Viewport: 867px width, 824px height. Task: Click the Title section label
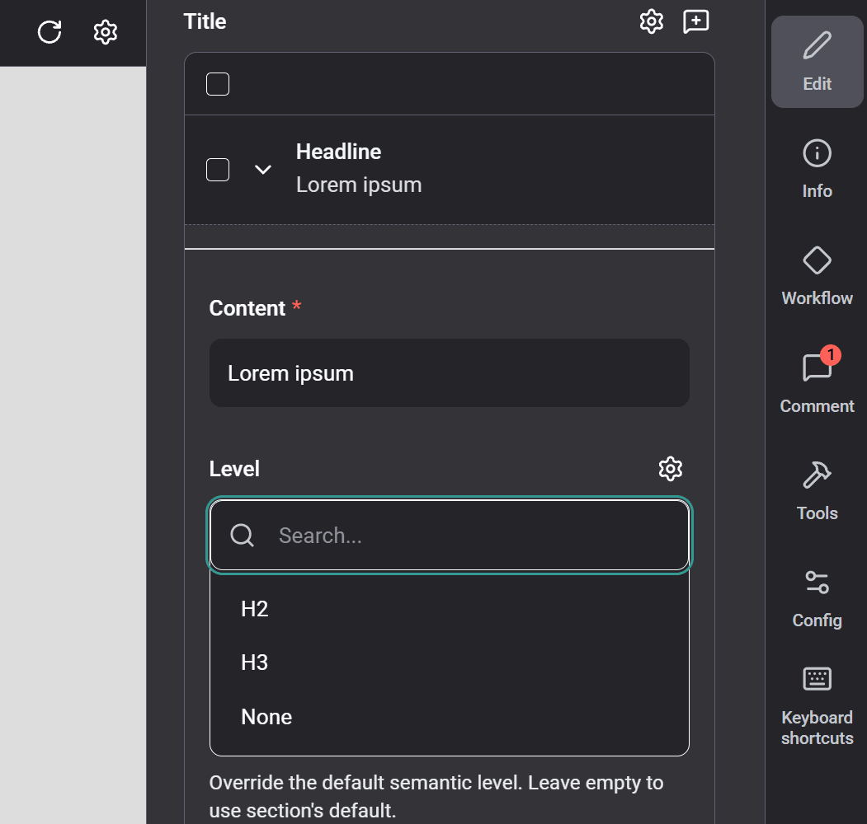click(x=205, y=21)
